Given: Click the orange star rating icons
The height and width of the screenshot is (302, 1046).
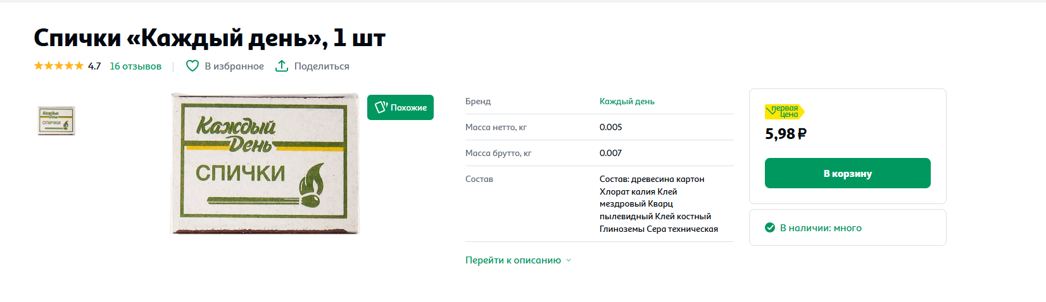Looking at the screenshot, I should pyautogui.click(x=59, y=66).
